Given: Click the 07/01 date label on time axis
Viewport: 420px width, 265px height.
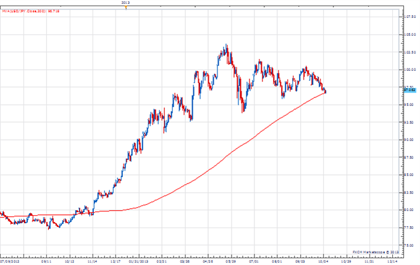Looking at the screenshot, I should pyautogui.click(x=253, y=261).
